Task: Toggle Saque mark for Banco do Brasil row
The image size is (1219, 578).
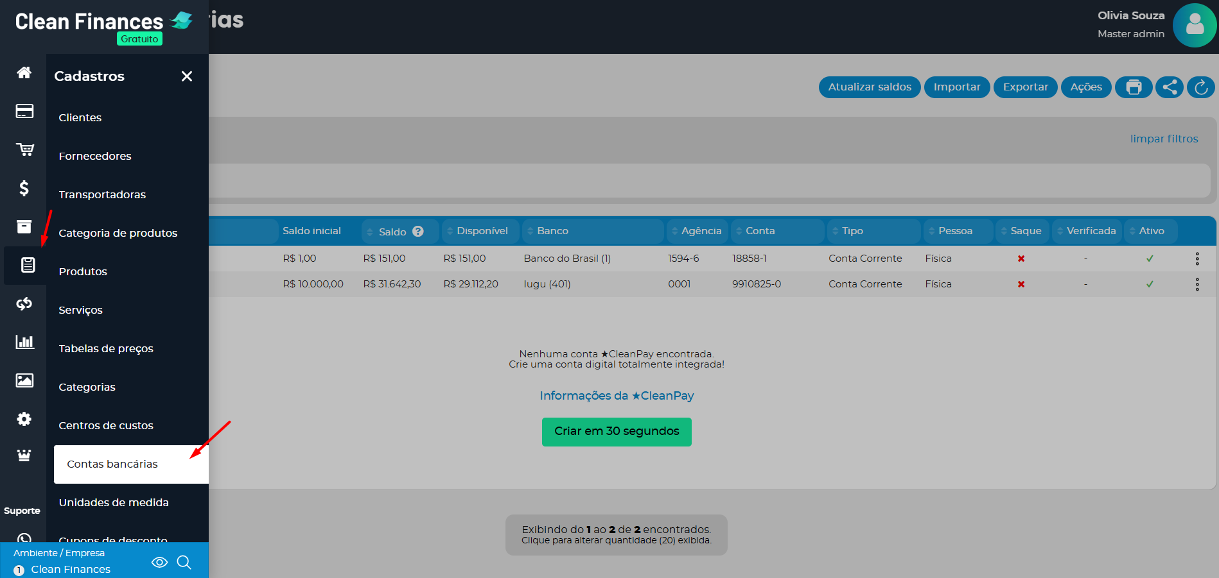Action: tap(1021, 259)
